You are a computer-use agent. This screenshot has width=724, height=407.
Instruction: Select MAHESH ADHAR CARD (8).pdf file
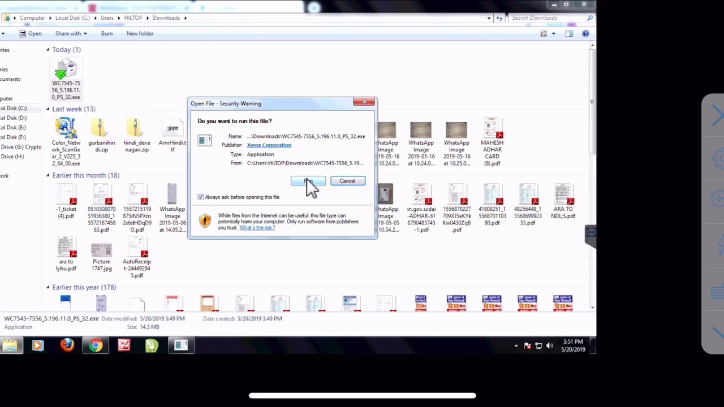tap(492, 141)
